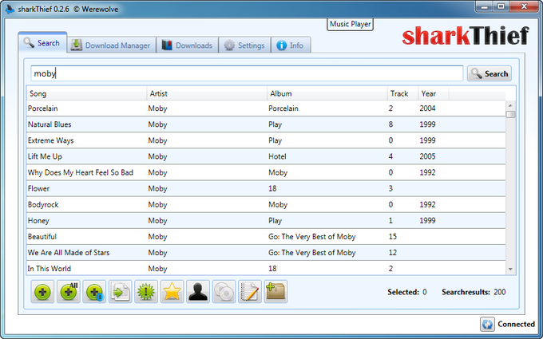Screen dimensions: 543x339
Task: Focus the search text field containing 'moby'
Action: [x=247, y=73]
